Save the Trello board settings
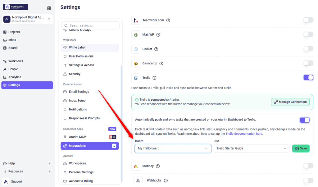The image size is (318, 187). (x=301, y=148)
